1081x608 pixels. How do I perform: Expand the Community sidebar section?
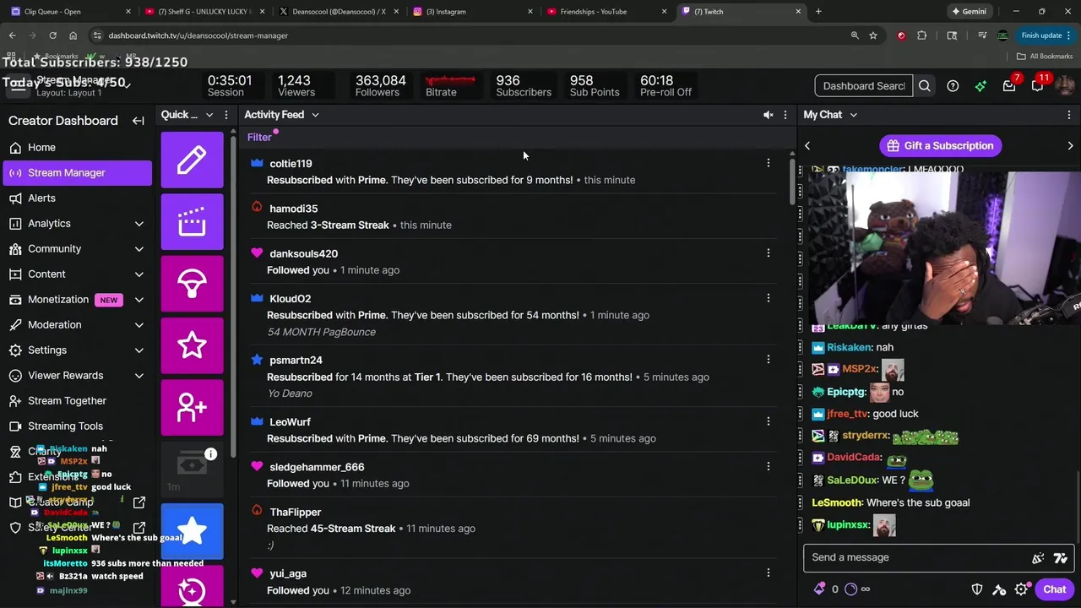point(139,249)
